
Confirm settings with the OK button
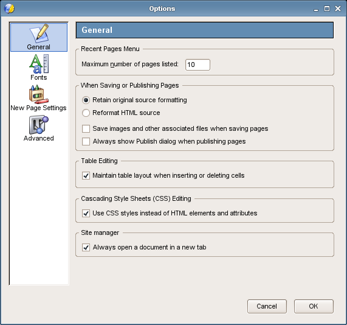tap(314, 306)
